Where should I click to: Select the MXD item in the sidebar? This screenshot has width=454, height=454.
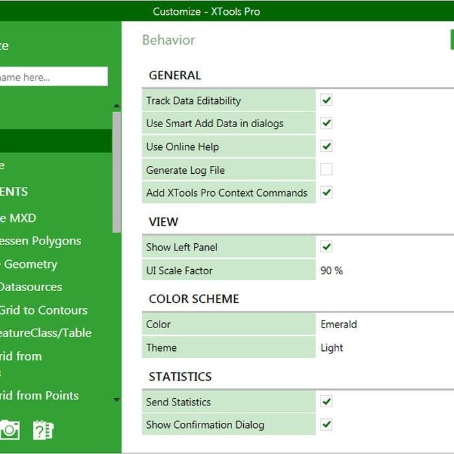tap(18, 218)
